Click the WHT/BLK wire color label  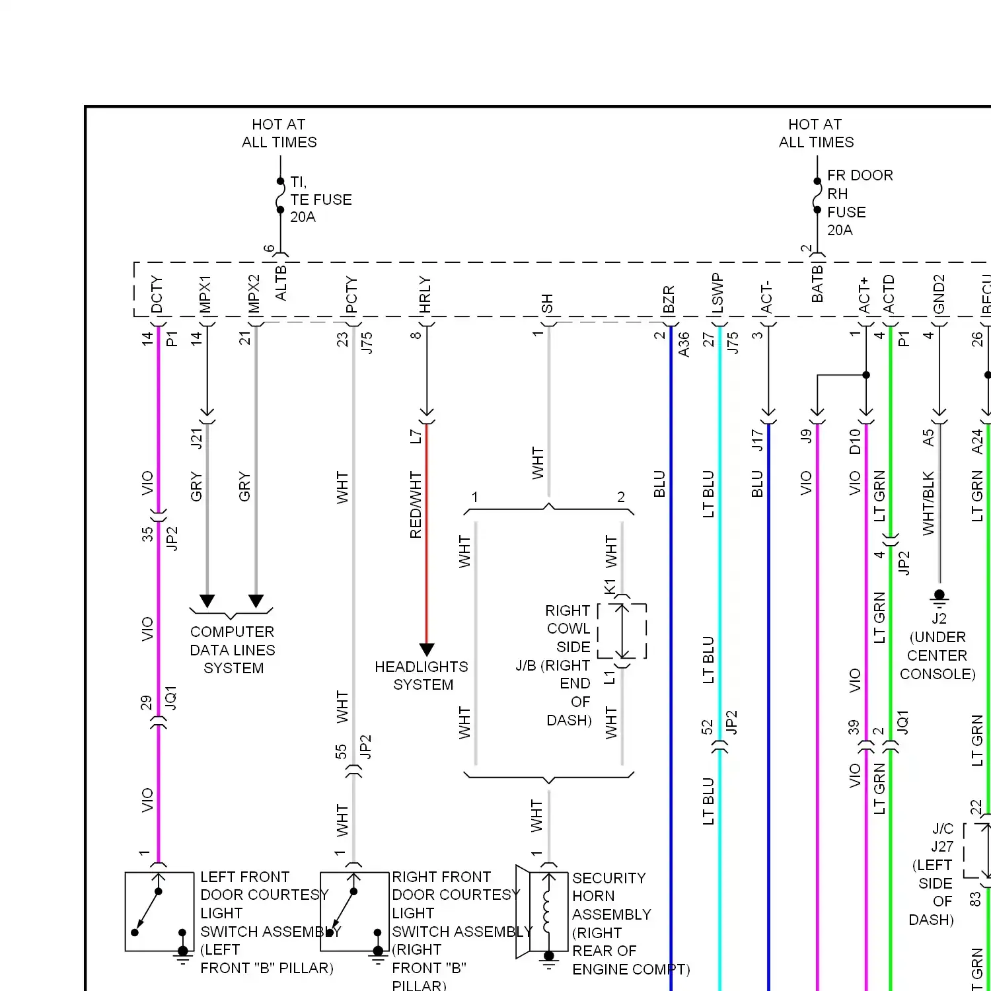point(928,503)
